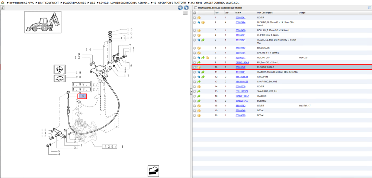Open 10 - OPERATOR'S PLATFORM breadcrumb
The height and width of the screenshot is (178, 372).
click(x=170, y=3)
